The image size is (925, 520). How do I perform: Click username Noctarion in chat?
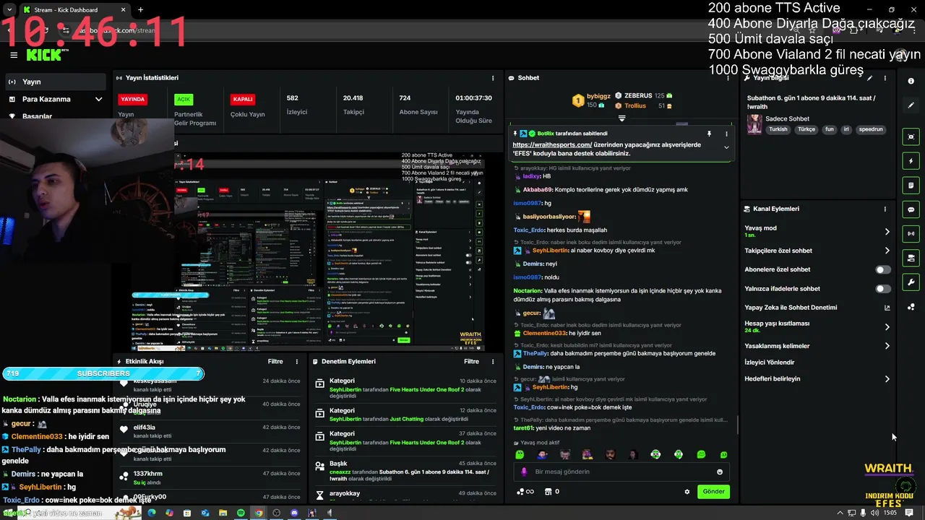pyautogui.click(x=528, y=290)
